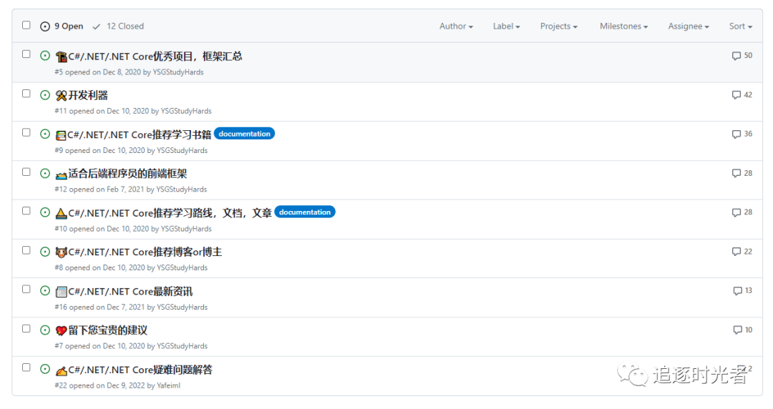
Task: Select the checkbox for 疑难问题解答 issue
Action: (26, 368)
